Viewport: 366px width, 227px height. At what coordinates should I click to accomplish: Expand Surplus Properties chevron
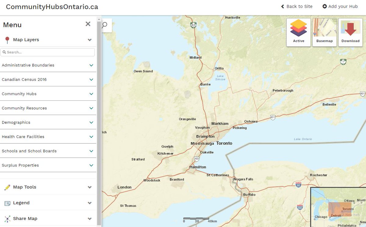coord(91,165)
